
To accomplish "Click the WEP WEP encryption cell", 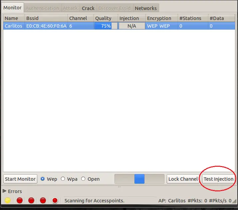I will click(x=162, y=26).
